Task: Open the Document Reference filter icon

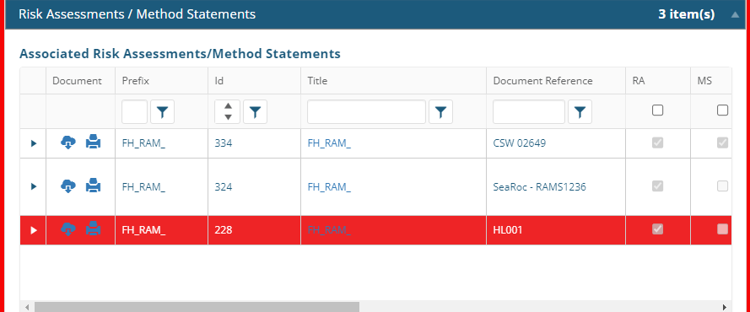Action: (x=580, y=112)
